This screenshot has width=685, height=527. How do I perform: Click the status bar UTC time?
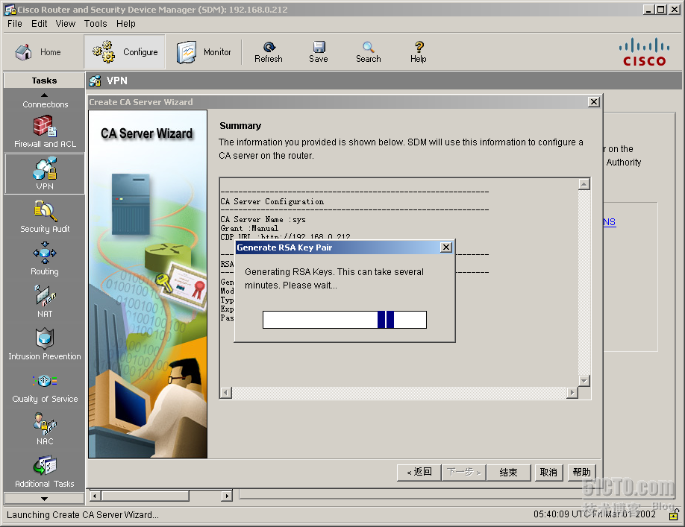[595, 514]
